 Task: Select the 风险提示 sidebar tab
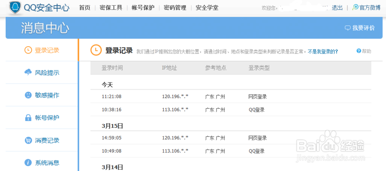pos(42,72)
